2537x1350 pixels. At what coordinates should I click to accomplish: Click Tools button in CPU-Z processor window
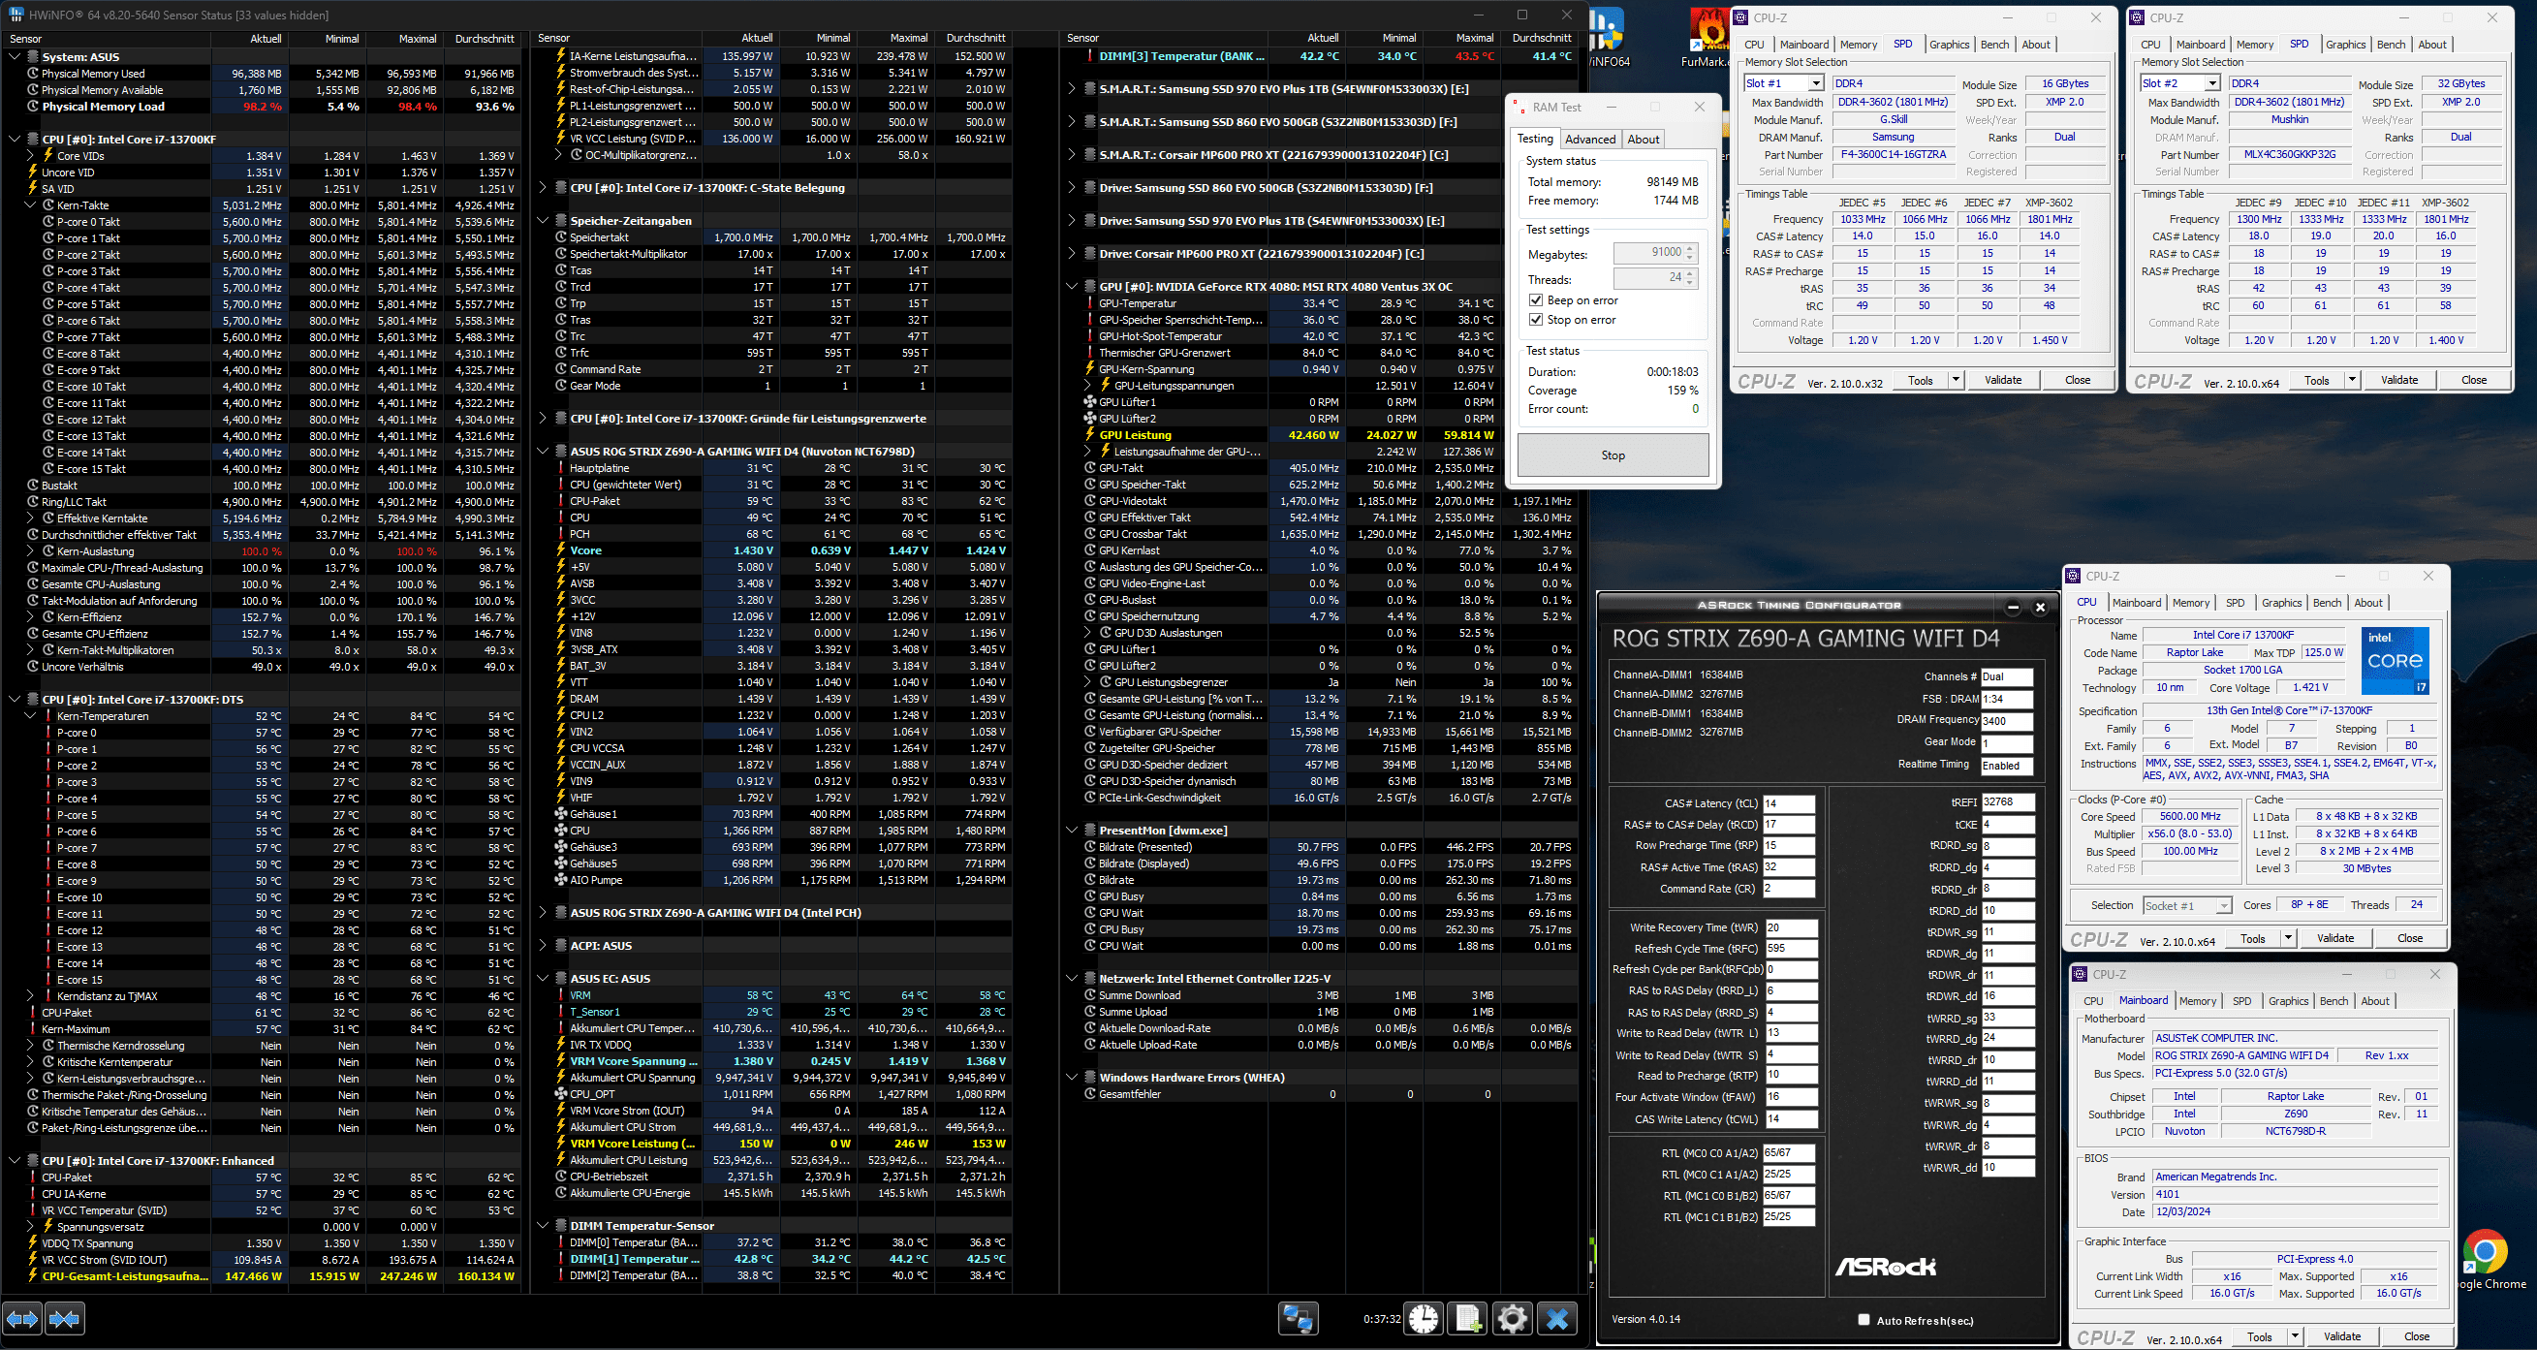2252,938
